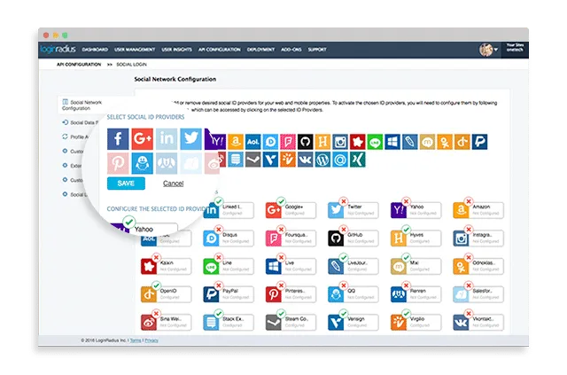Select the large Twitter bird icon
This screenshot has height=375, width=567.
click(x=191, y=139)
